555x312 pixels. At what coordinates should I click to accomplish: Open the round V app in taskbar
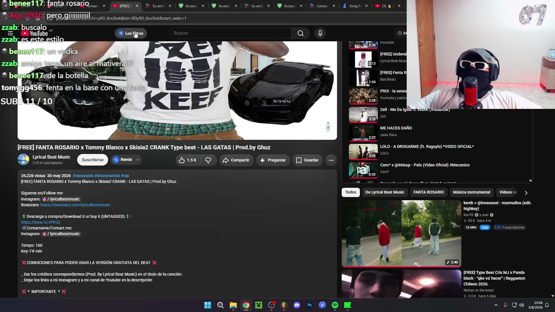pos(322,305)
